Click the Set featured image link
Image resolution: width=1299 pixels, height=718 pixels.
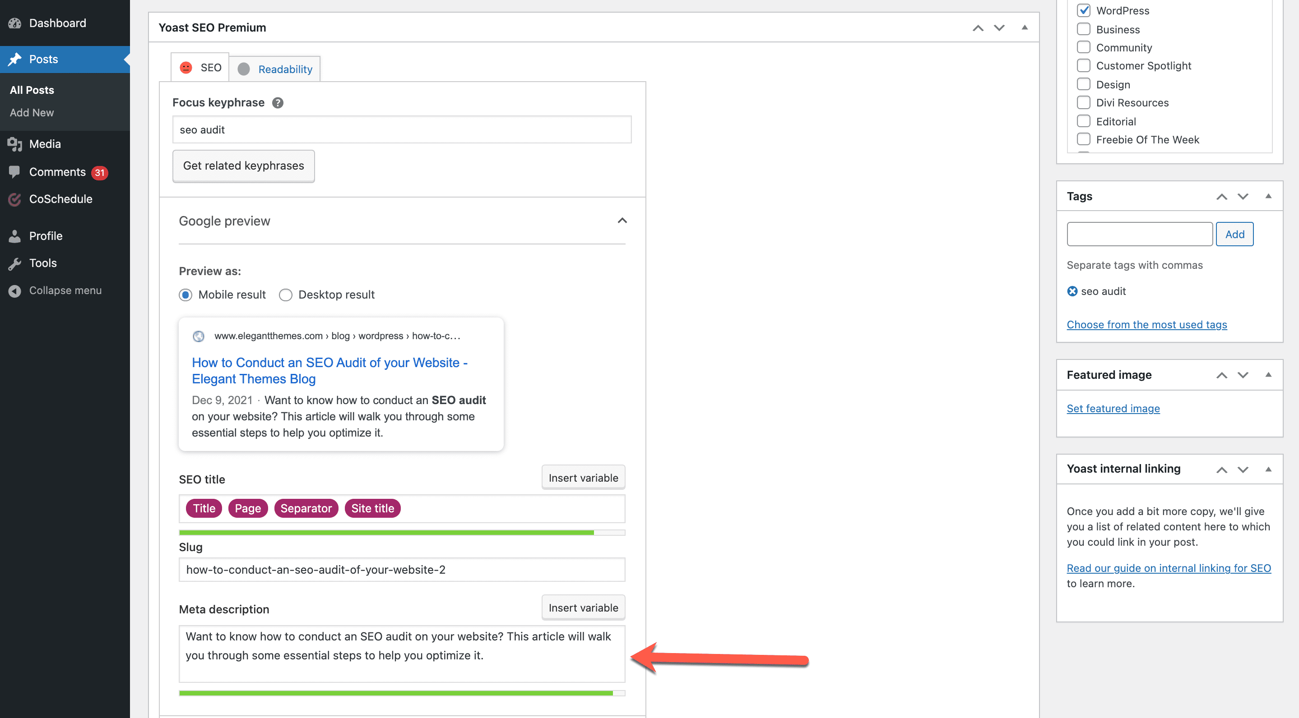1113,408
